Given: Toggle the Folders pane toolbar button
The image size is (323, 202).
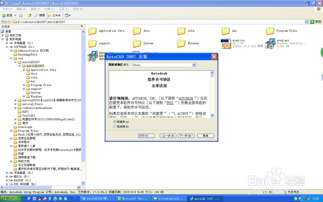Looking at the screenshot, I should tap(55, 16).
